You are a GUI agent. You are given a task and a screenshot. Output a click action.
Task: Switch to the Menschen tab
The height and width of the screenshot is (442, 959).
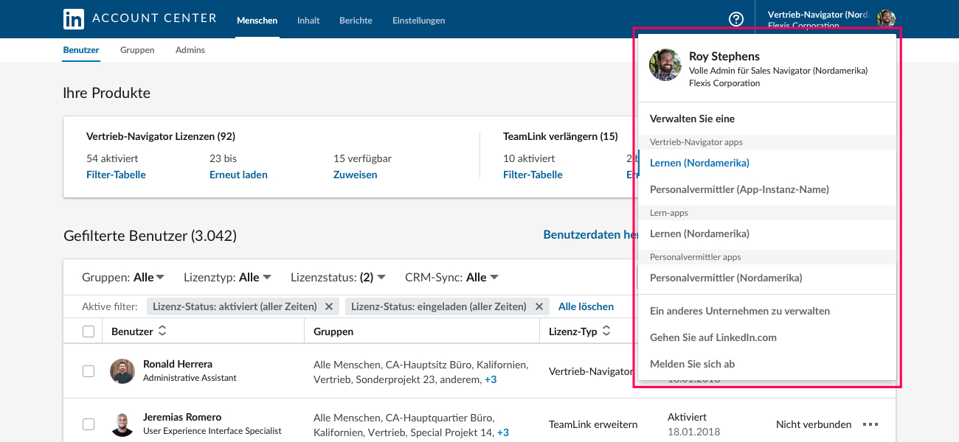coord(257,21)
